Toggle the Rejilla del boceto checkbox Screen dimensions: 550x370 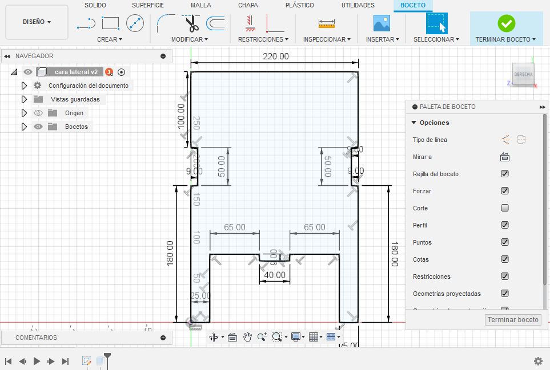(505, 174)
